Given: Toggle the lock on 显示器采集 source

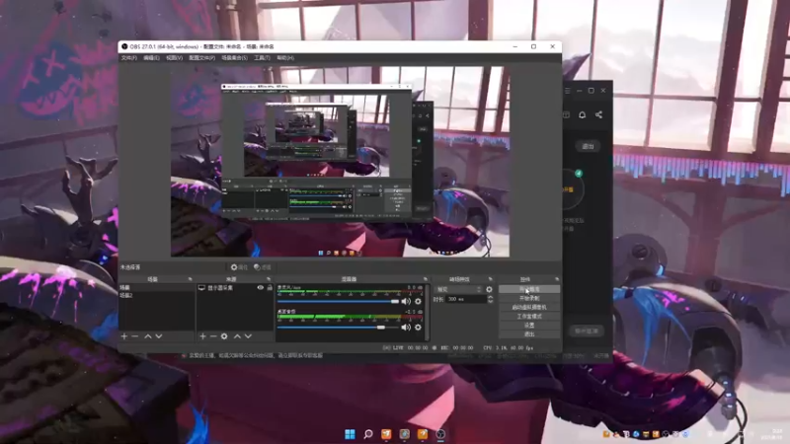Looking at the screenshot, I should tap(270, 287).
